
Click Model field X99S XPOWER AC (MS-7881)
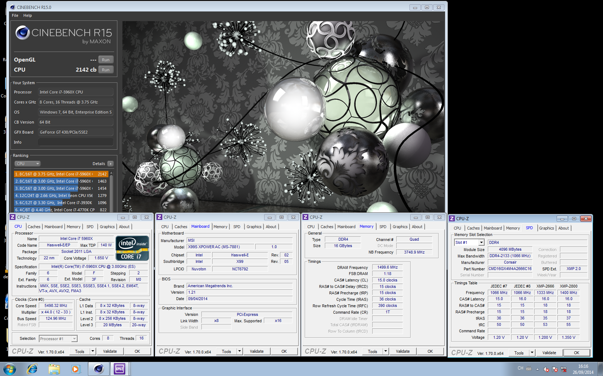pos(220,247)
